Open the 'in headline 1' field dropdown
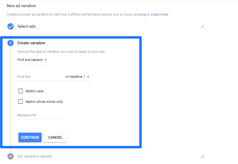238x164 pixels. (x=78, y=77)
